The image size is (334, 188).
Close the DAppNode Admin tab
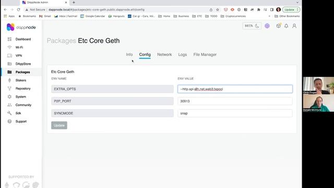coord(66,3)
